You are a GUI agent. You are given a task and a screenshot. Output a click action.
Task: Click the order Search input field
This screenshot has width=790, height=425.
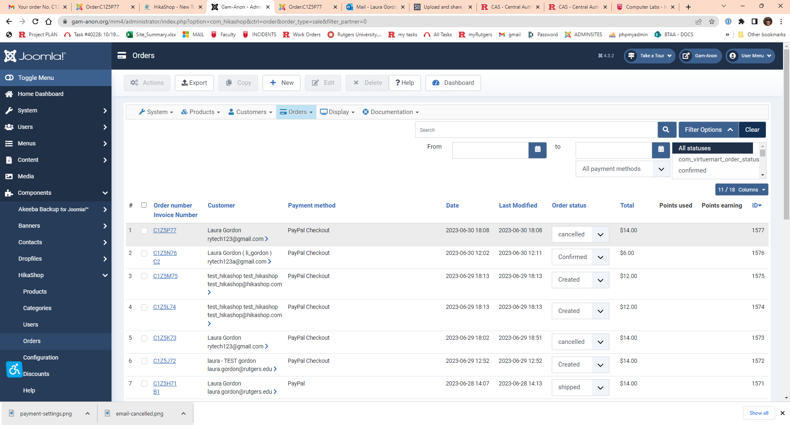coord(536,130)
